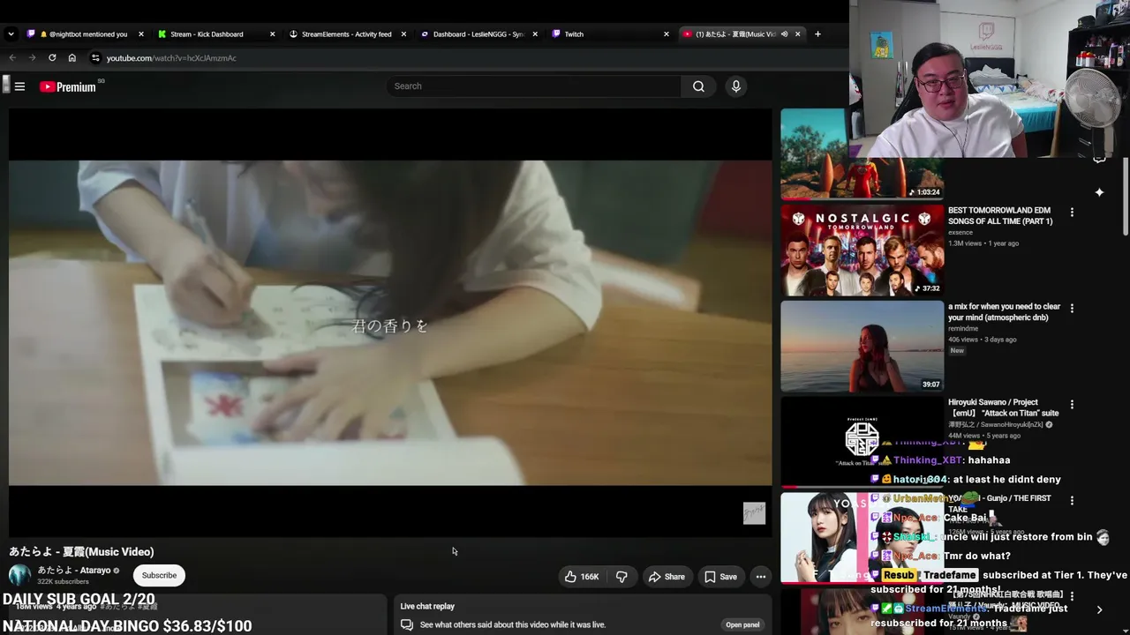
Task: Click the 322K subscribers count
Action: [63, 582]
